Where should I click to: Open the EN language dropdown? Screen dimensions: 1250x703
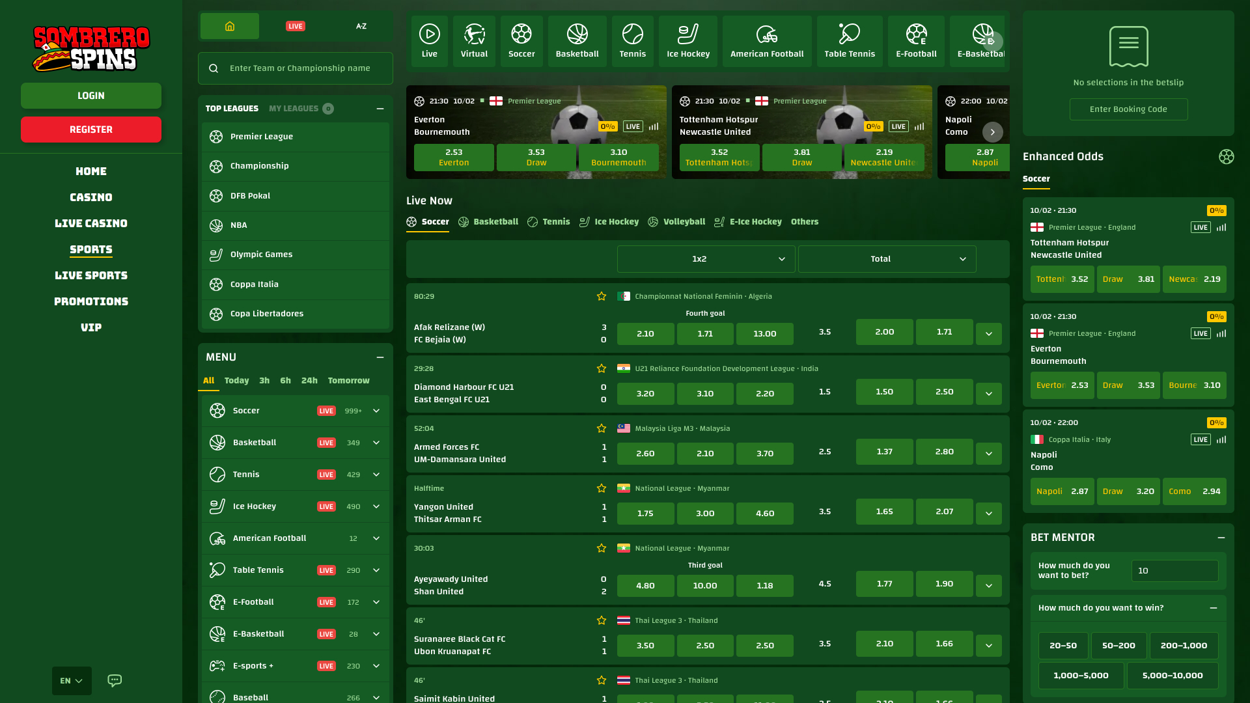click(x=70, y=680)
